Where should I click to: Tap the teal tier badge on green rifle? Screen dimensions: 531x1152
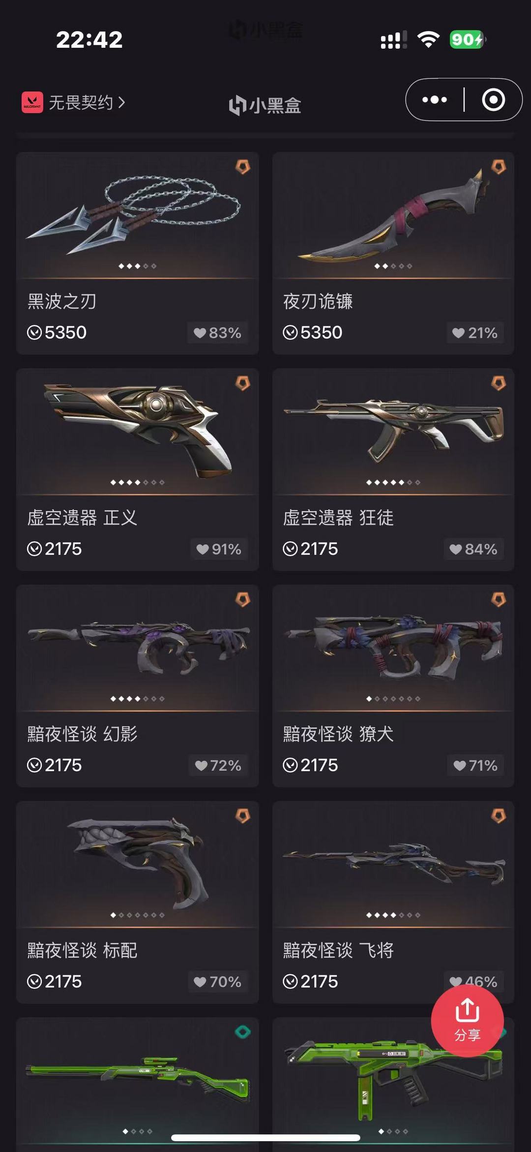click(x=242, y=1032)
